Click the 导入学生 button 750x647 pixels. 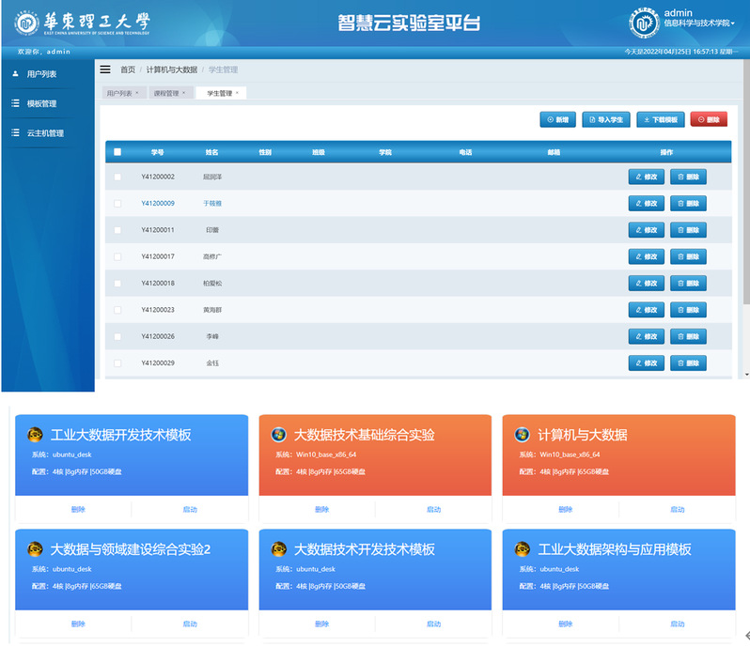605,119
